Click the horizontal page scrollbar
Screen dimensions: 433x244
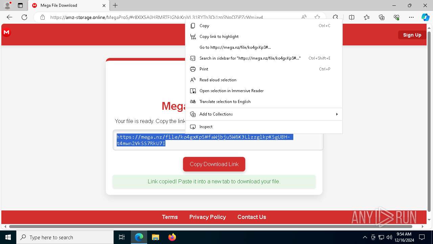pos(210,226)
